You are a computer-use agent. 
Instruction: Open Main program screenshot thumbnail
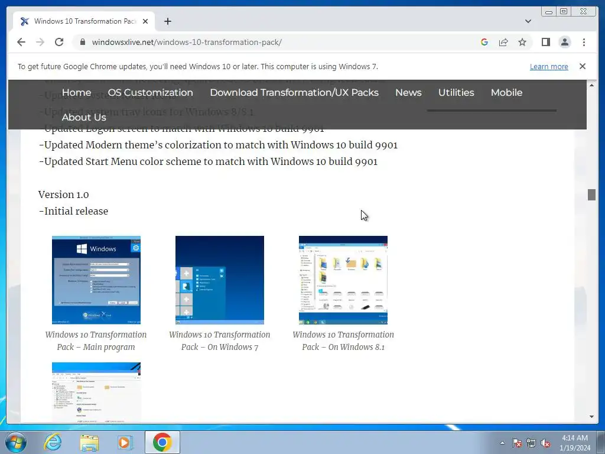pos(96,280)
